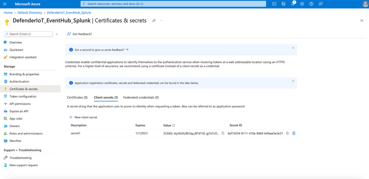
Task: Open the help question mark icon
Action: point(311,4)
